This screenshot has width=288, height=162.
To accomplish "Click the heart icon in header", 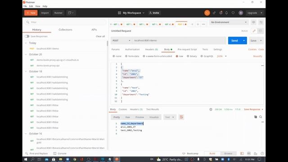I will (233, 13).
